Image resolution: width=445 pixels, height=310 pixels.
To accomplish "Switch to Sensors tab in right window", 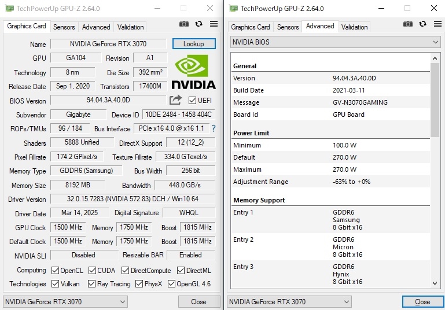I will tap(288, 27).
